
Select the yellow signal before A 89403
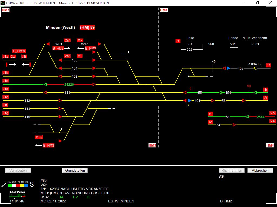(x=255, y=68)
